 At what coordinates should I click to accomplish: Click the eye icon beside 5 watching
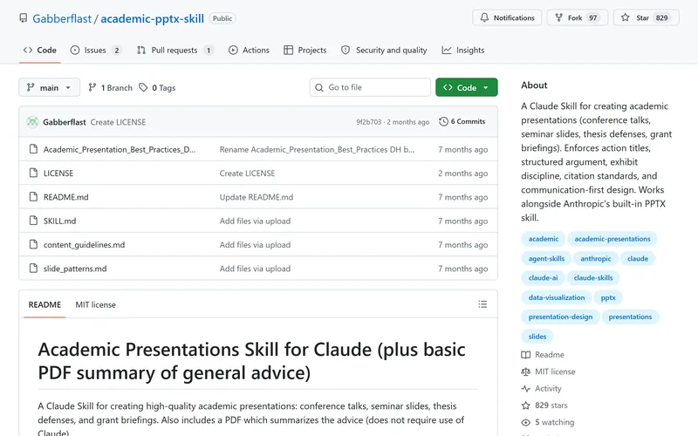[x=526, y=422]
